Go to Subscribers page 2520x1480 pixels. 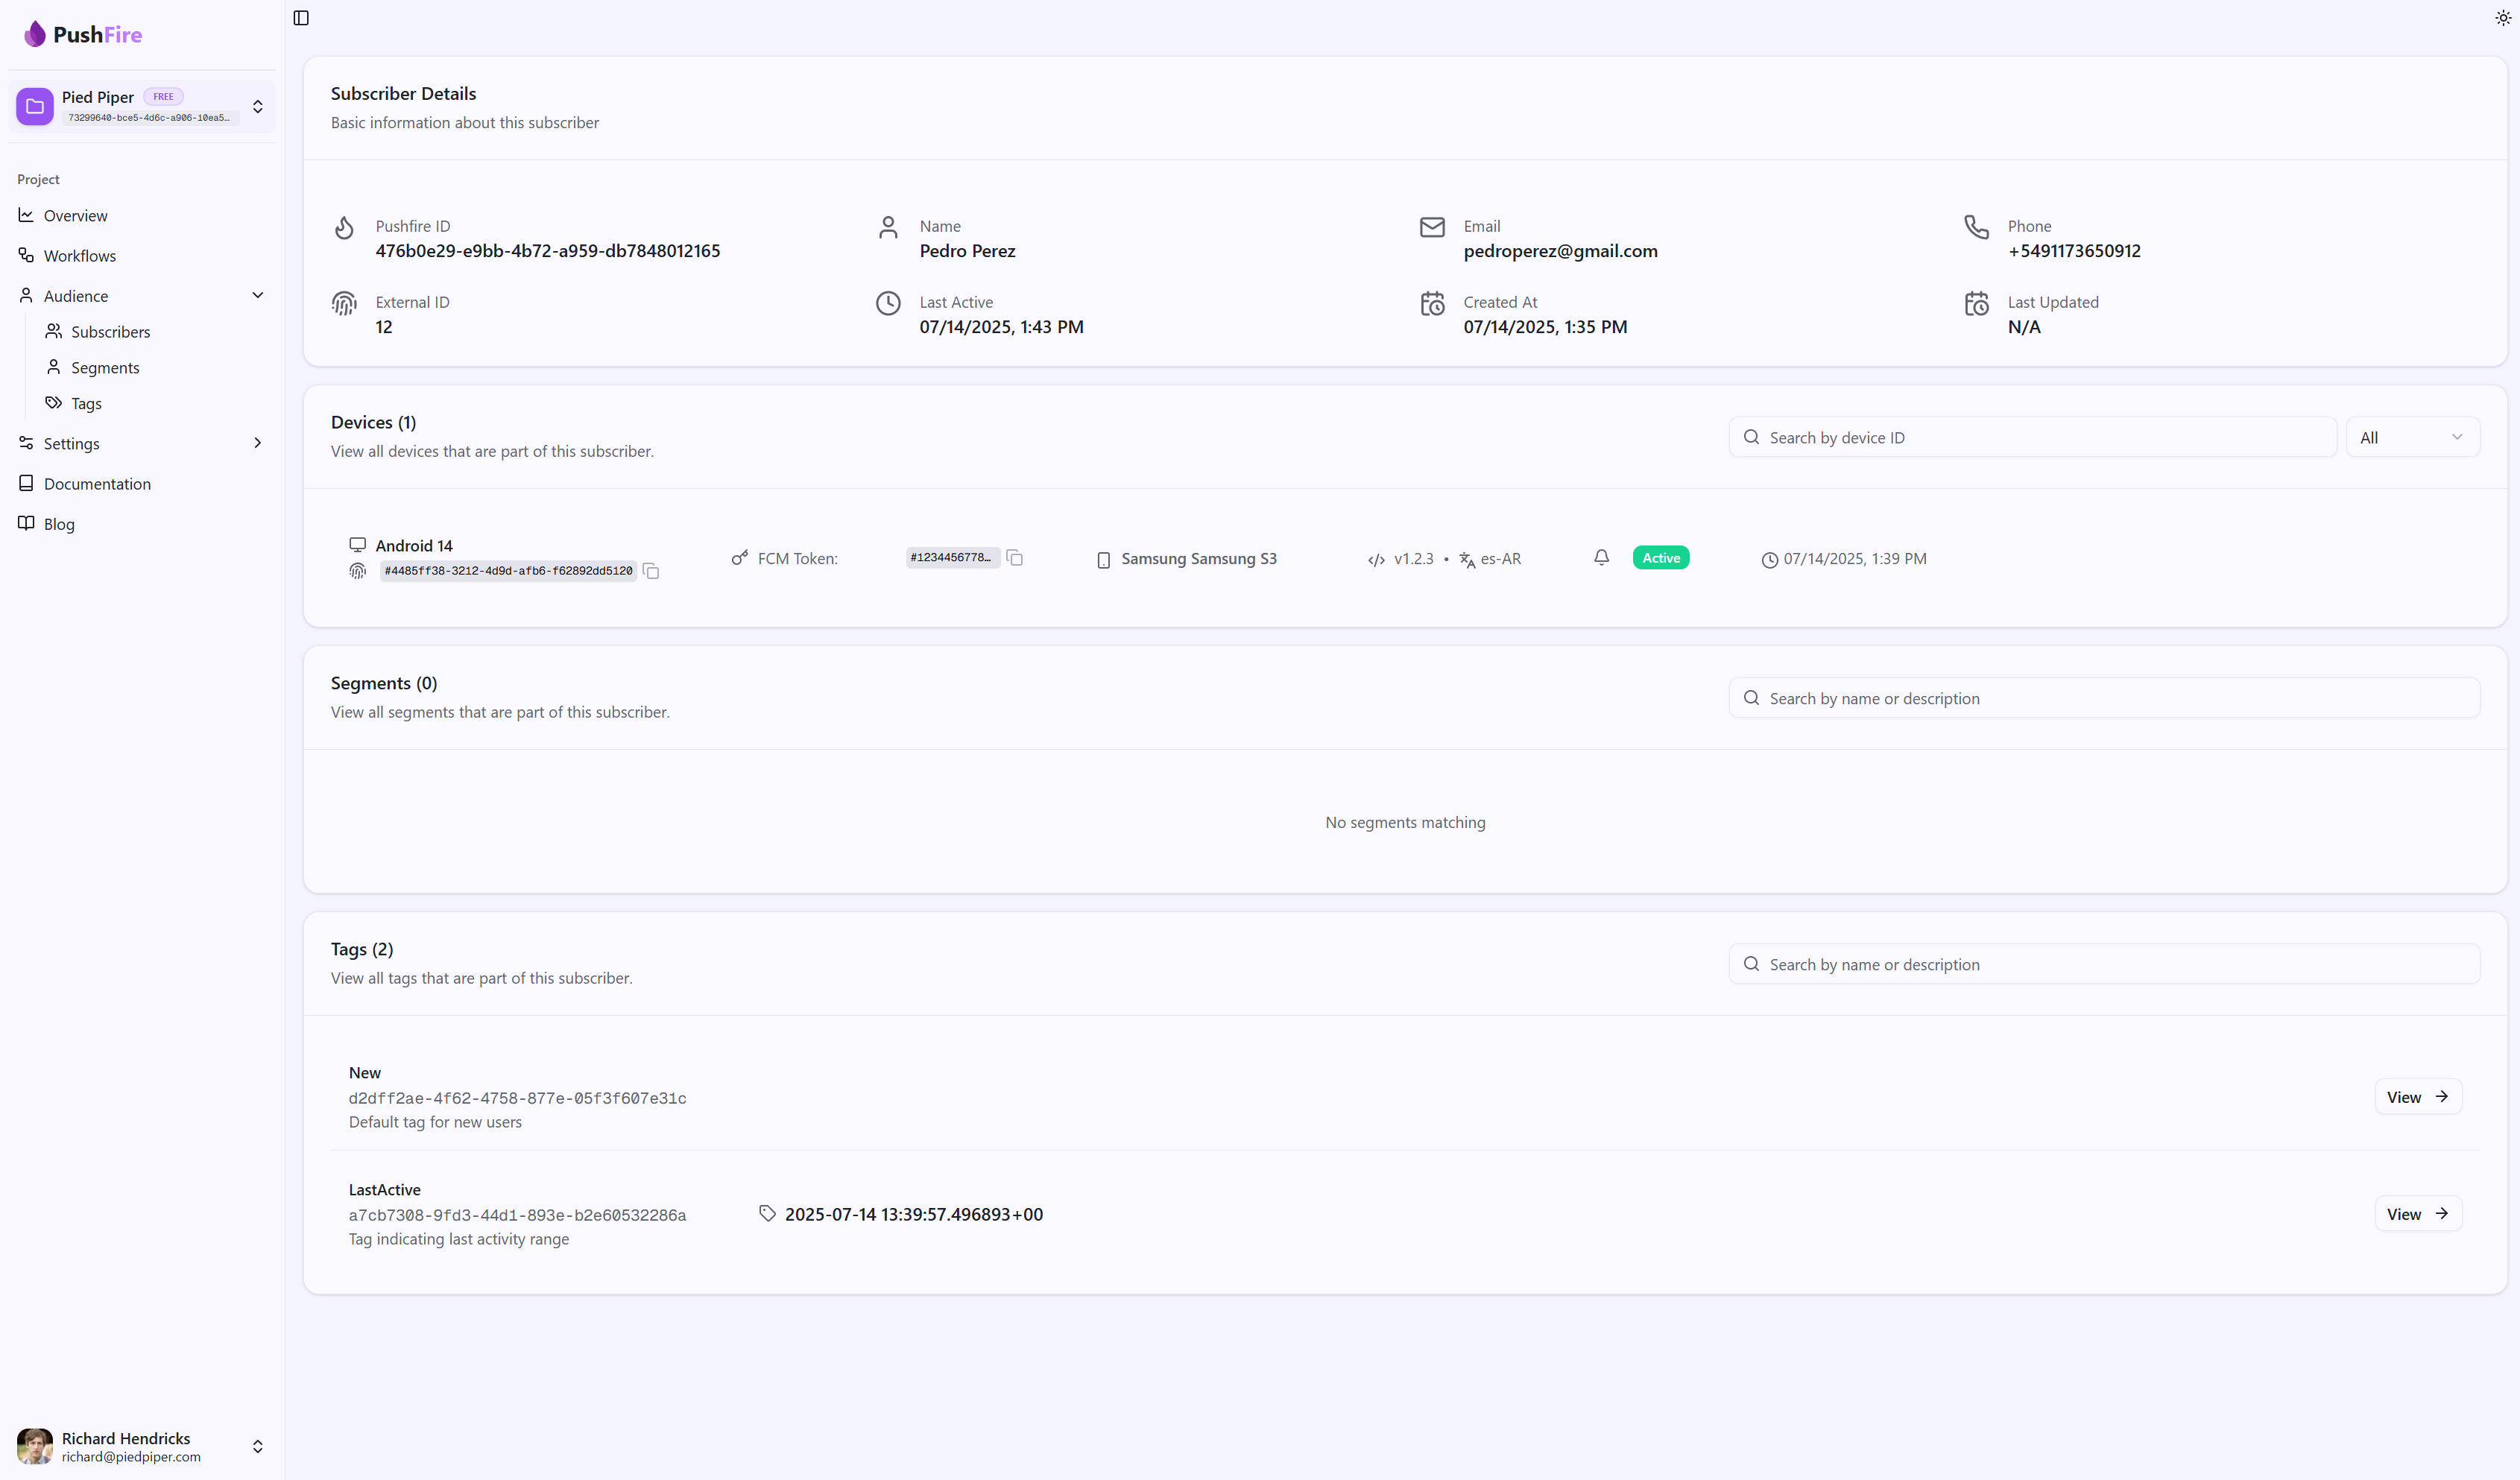(x=110, y=332)
